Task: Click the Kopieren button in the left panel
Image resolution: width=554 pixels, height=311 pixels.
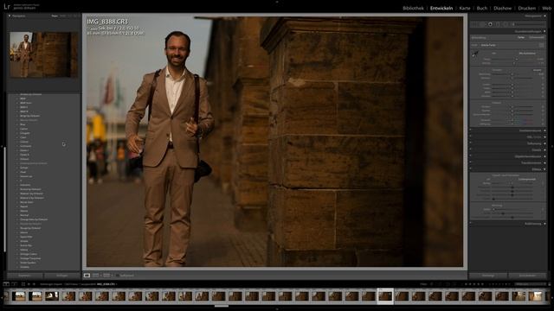Action: coord(25,276)
